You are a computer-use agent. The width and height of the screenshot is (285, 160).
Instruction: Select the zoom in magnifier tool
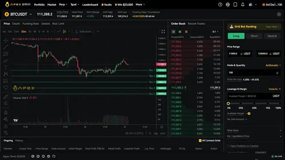coord(6,103)
